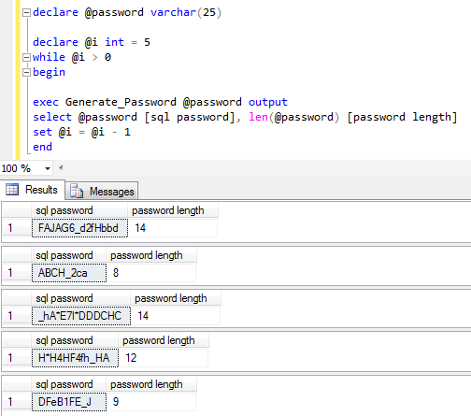The image size is (471, 416).
Task: Select password length value 14 beside FAJAG6_d2fHbbd
Action: [173, 228]
